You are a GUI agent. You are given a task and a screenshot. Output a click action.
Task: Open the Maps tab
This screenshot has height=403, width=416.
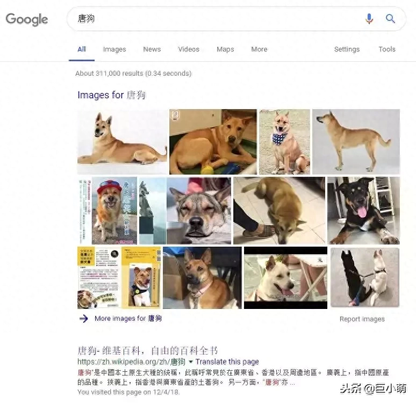pos(225,49)
